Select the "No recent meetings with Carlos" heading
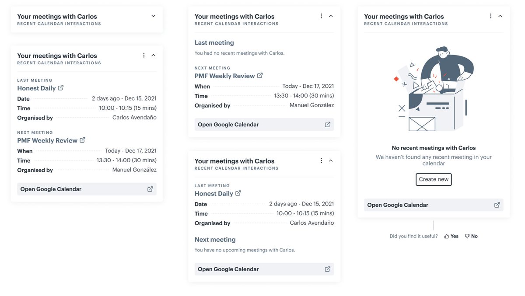The height and width of the screenshot is (296, 525). (434, 148)
